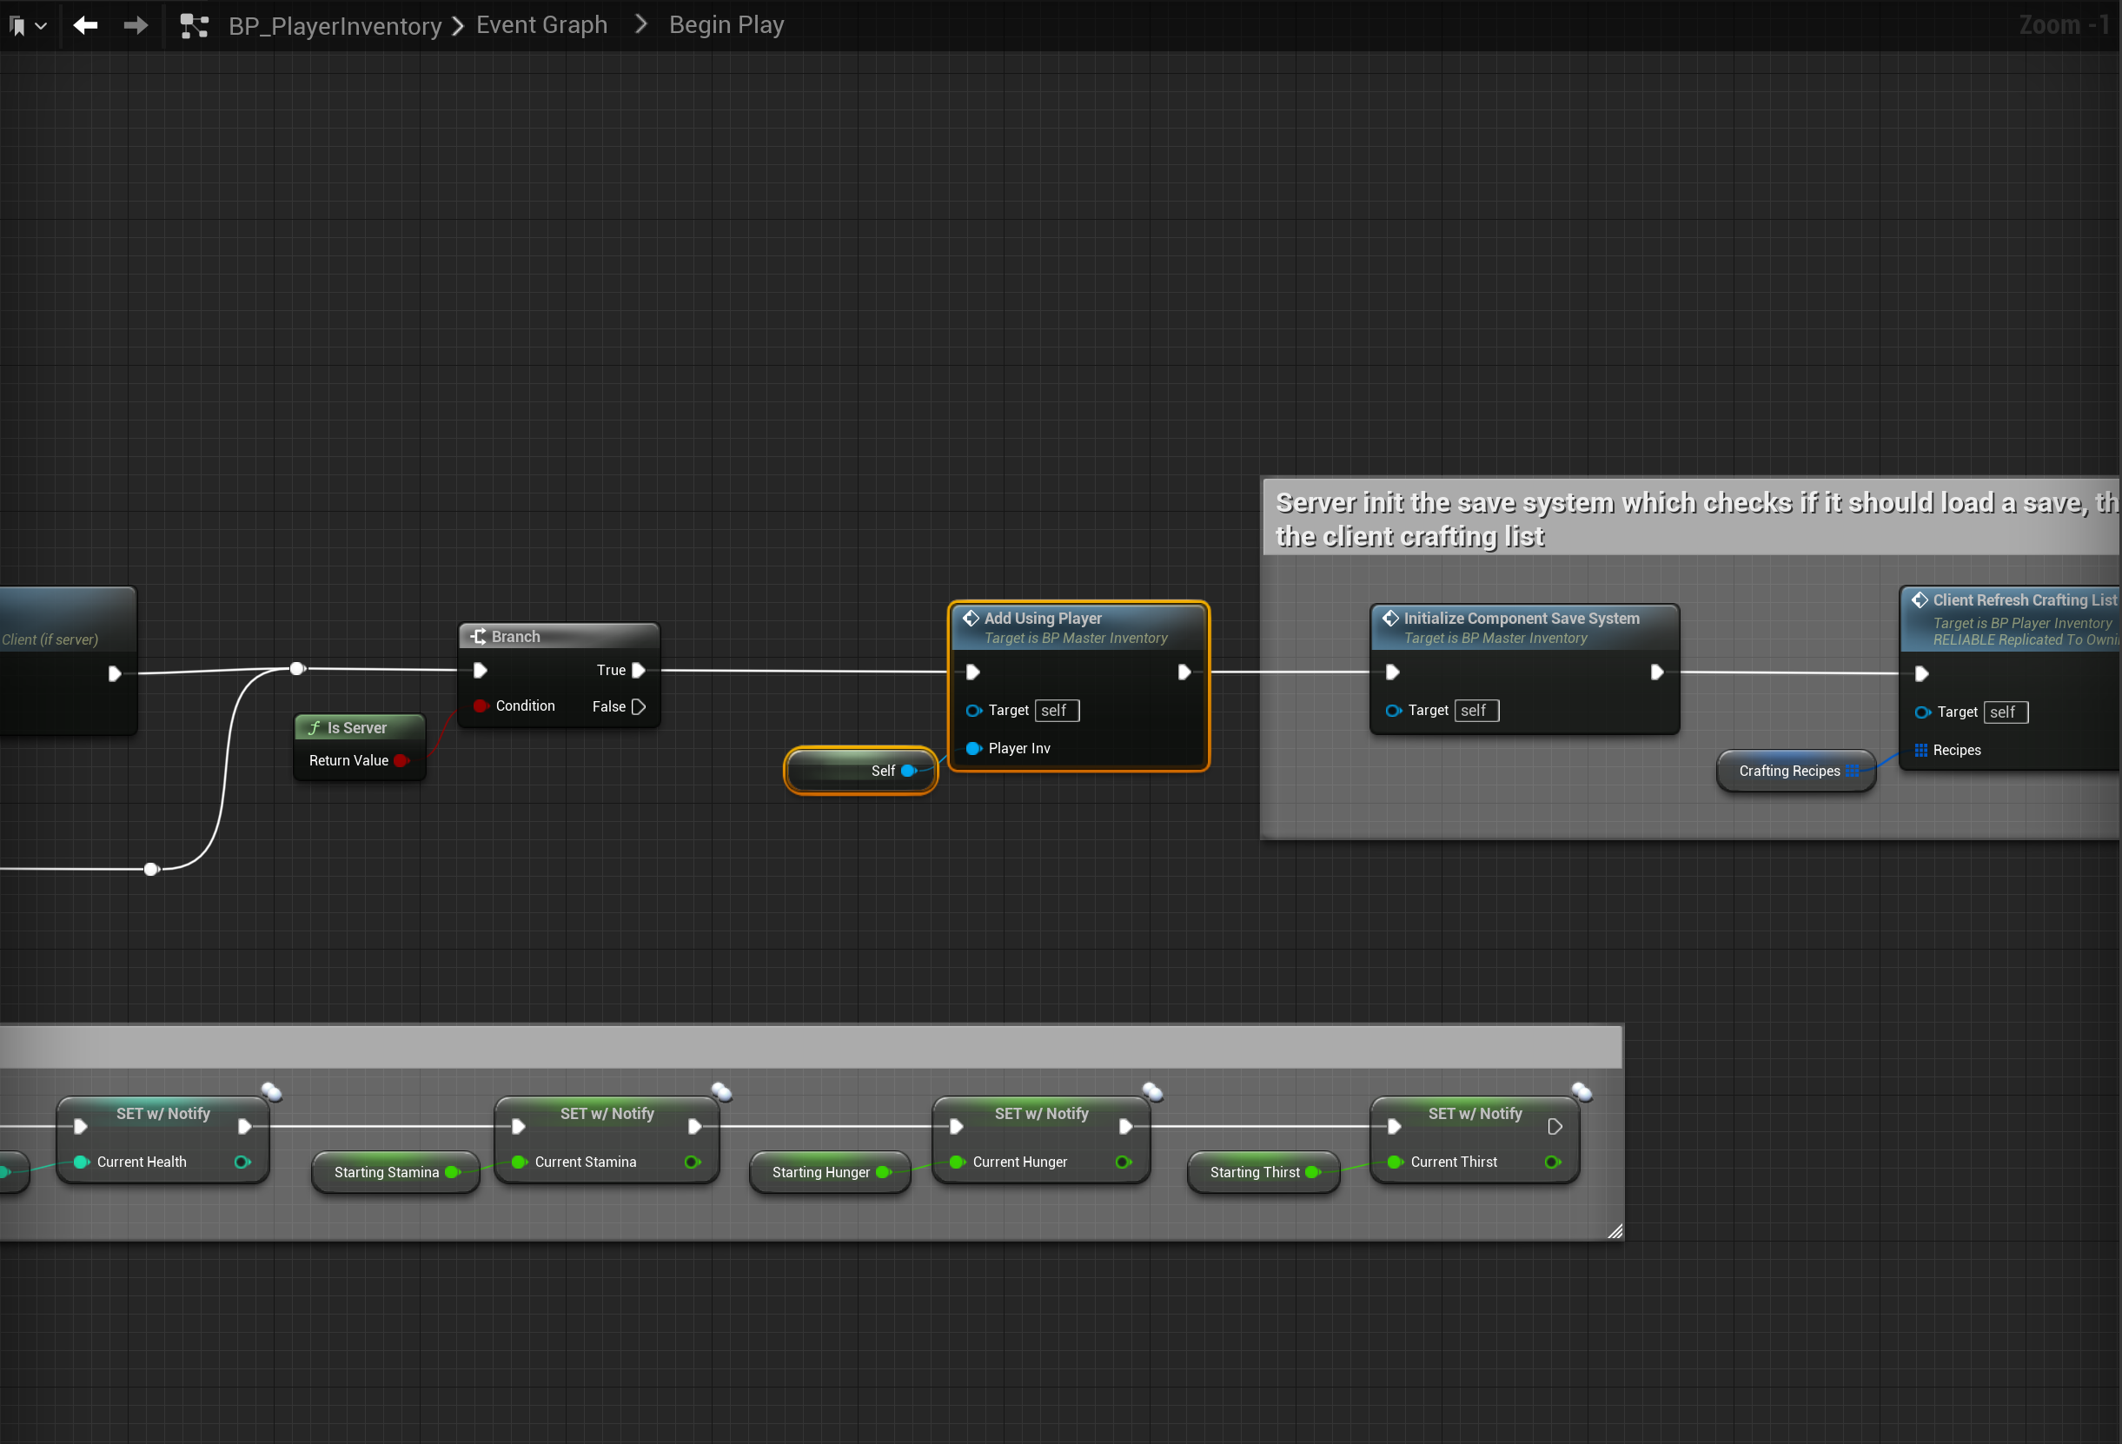Click the Self node output pin
The height and width of the screenshot is (1444, 2122).
[x=909, y=771]
